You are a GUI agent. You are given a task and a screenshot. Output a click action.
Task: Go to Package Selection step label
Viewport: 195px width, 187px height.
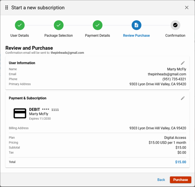tap(58, 36)
